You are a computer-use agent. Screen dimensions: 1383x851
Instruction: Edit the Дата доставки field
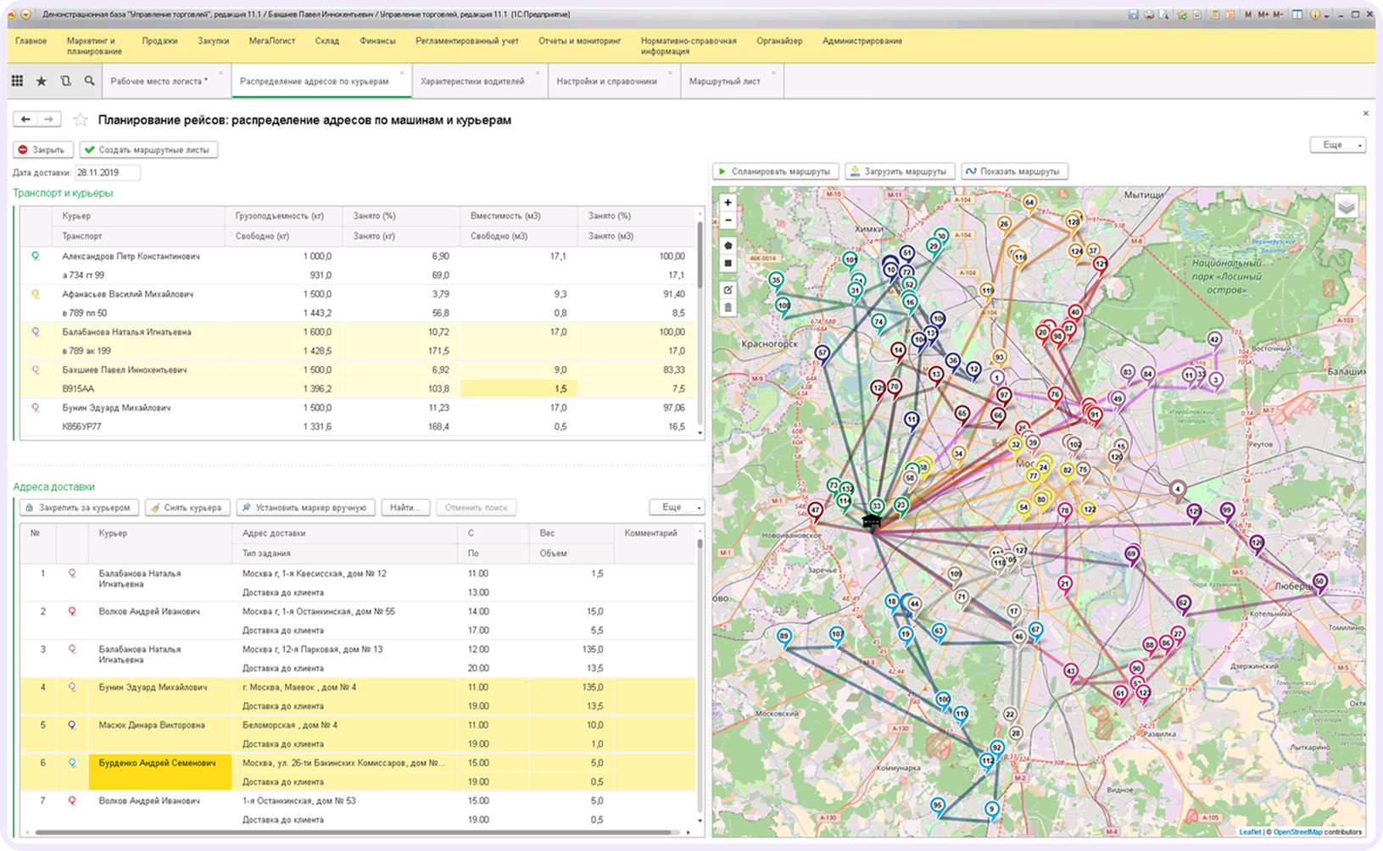107,172
